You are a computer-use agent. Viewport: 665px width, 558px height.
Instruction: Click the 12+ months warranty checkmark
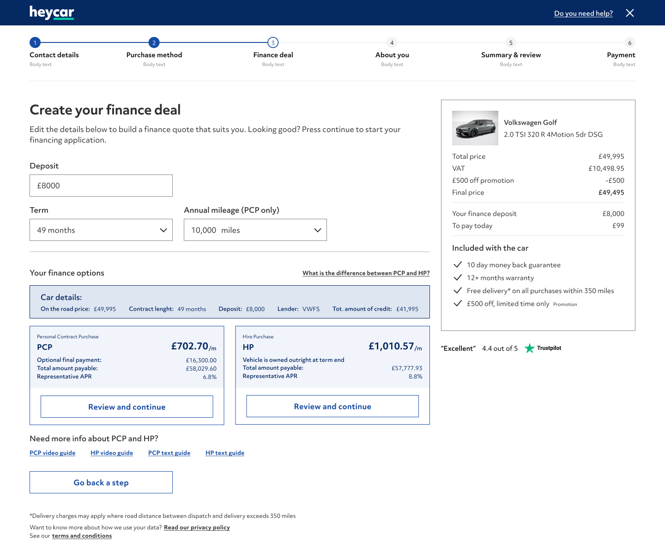coord(458,277)
